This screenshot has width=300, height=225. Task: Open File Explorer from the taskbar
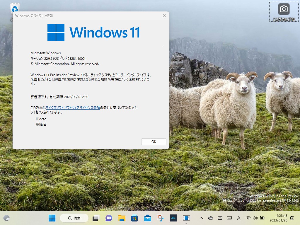coord(121,218)
